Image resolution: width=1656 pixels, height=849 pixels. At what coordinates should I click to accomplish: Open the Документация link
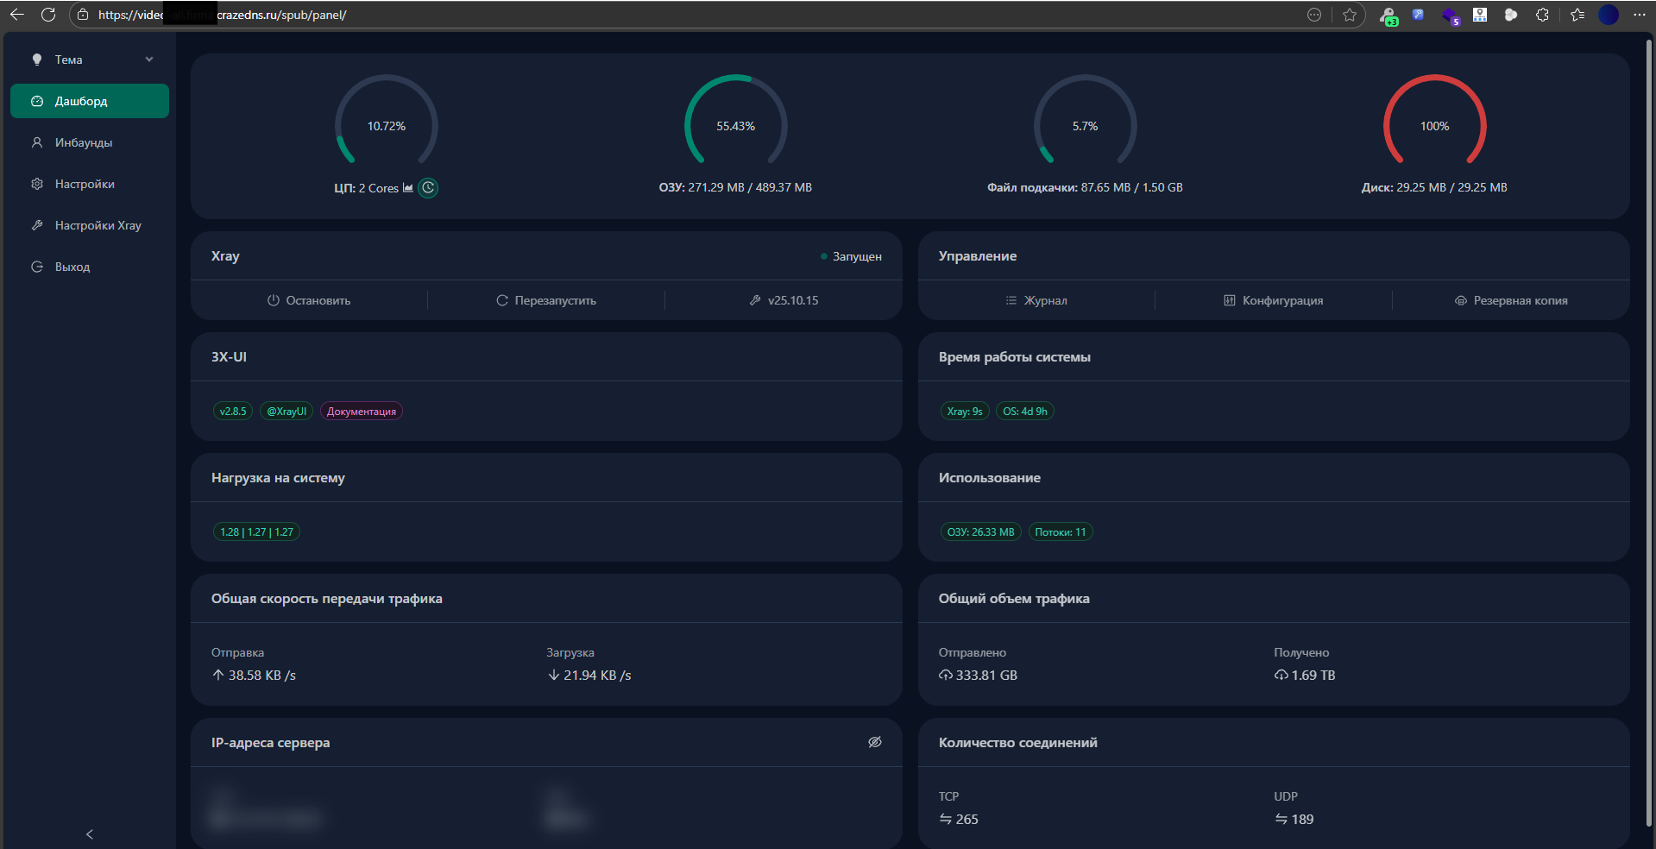click(x=362, y=412)
